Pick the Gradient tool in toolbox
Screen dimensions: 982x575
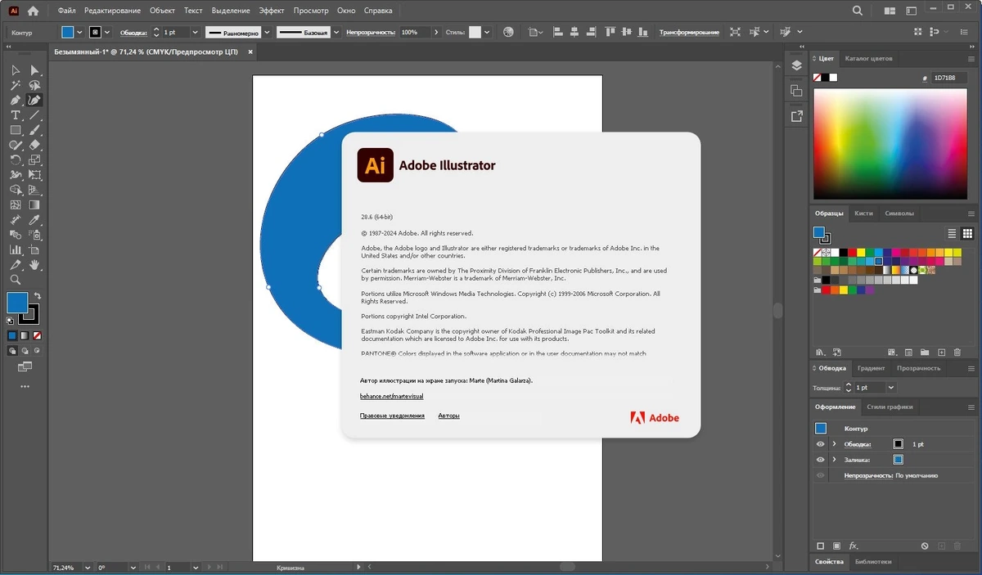(x=34, y=204)
